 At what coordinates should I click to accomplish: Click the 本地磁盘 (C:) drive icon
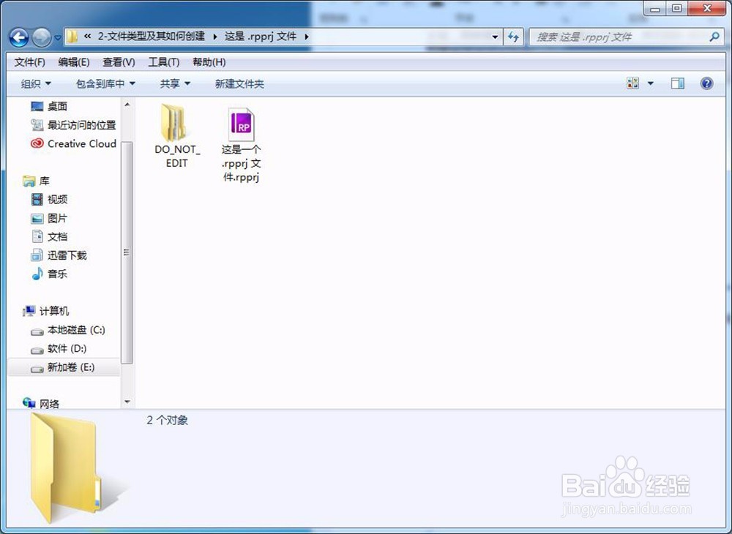(37, 331)
